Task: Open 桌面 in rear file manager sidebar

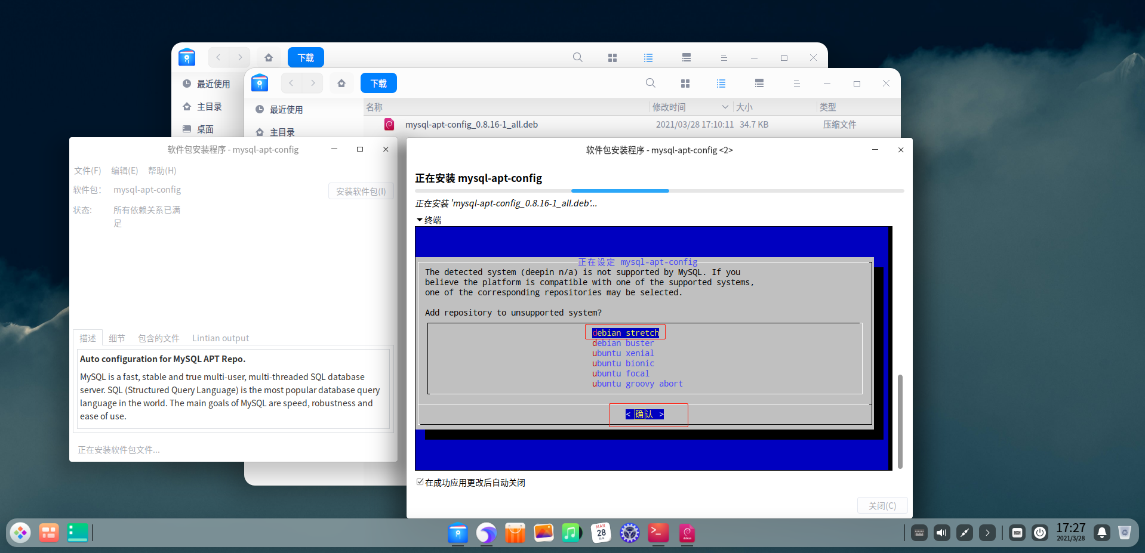Action: 207,129
